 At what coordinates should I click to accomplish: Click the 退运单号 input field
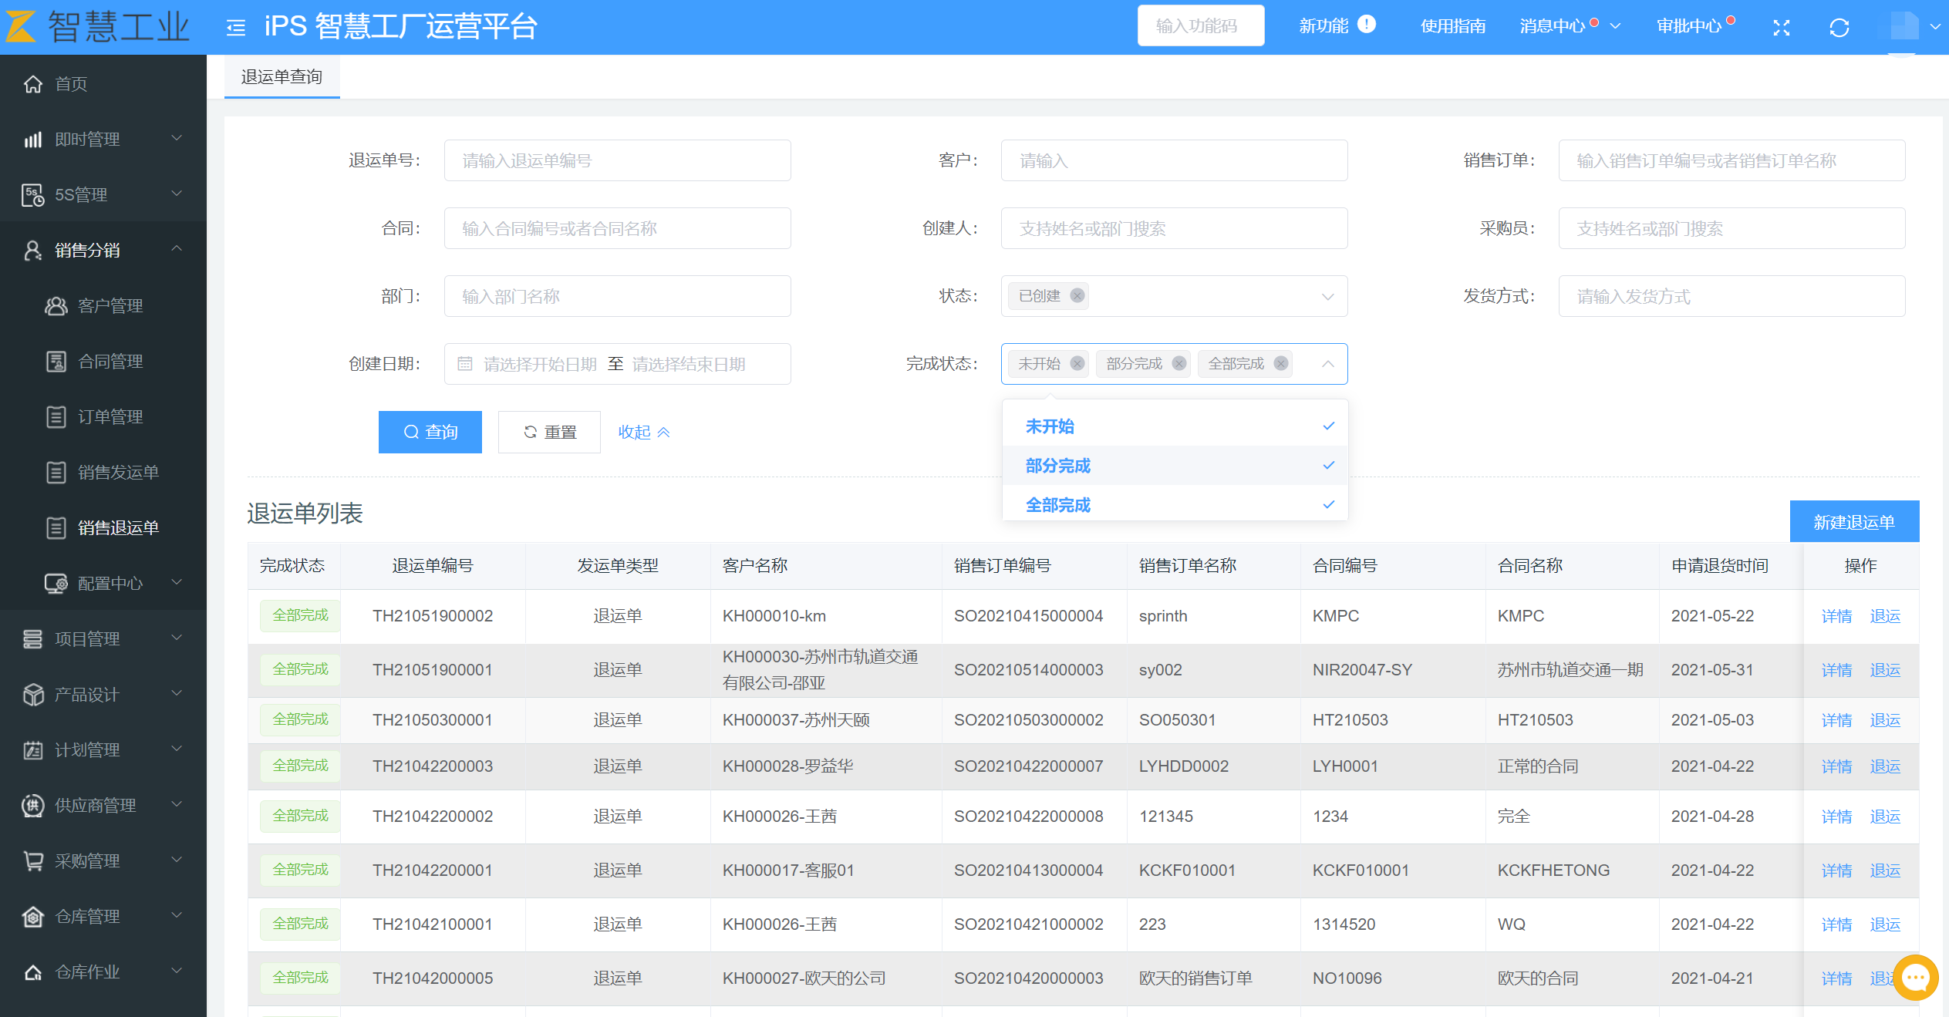(x=617, y=160)
